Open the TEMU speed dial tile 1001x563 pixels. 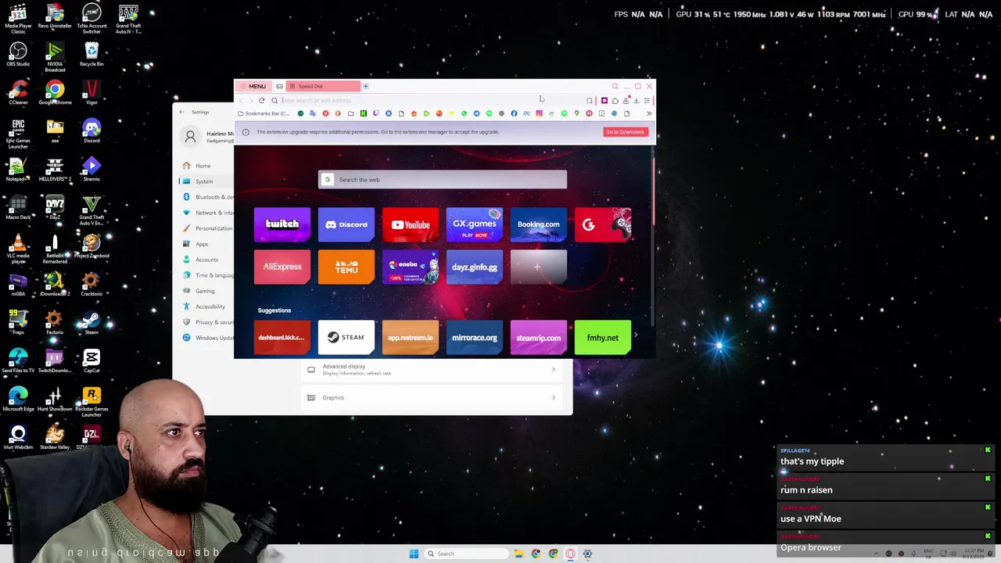[x=346, y=267]
